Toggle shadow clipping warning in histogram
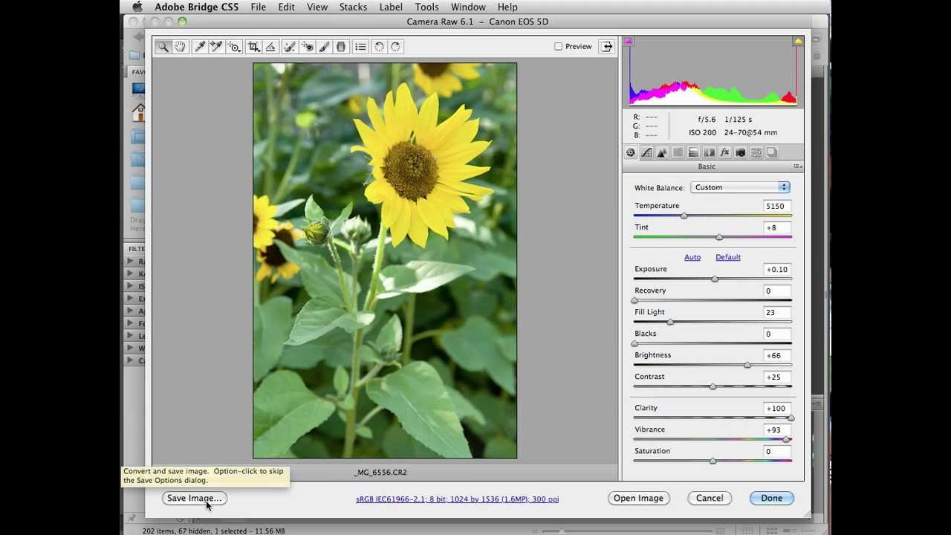 point(628,42)
